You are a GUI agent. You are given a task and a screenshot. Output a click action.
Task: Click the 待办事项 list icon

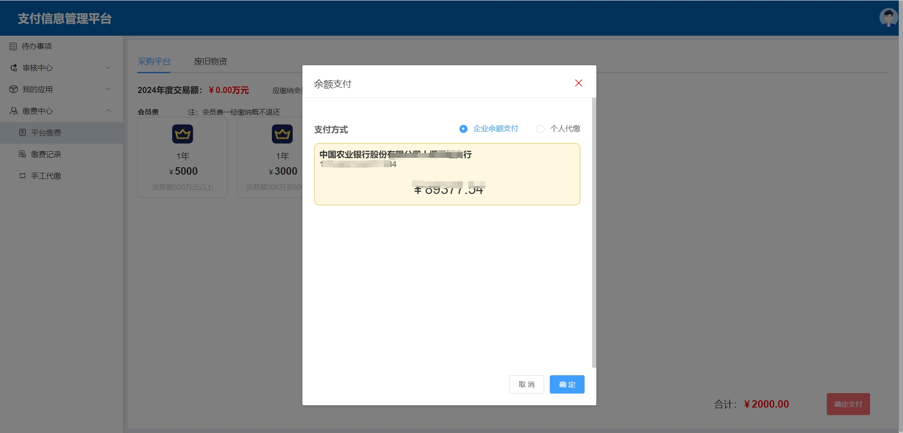13,46
